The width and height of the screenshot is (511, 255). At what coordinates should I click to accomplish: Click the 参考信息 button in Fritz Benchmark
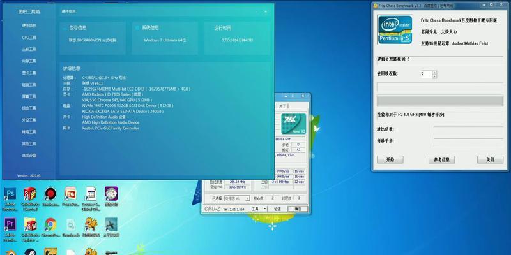coord(441,160)
